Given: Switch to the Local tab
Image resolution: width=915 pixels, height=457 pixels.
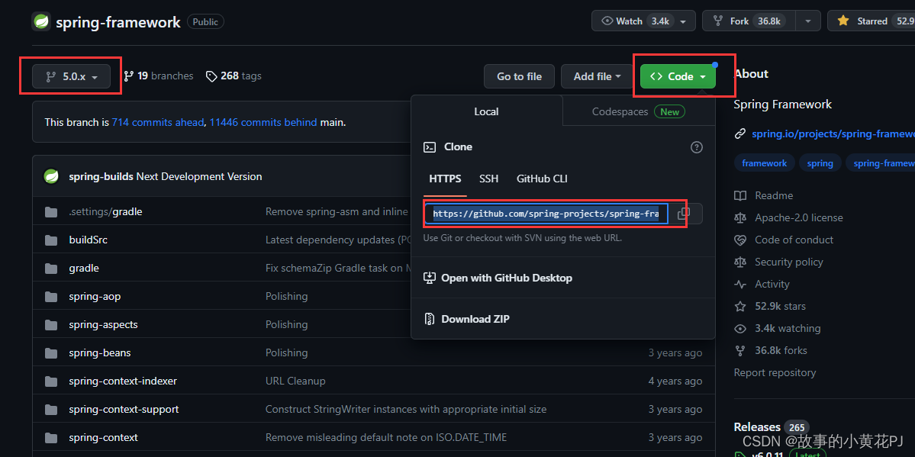Looking at the screenshot, I should tap(487, 111).
